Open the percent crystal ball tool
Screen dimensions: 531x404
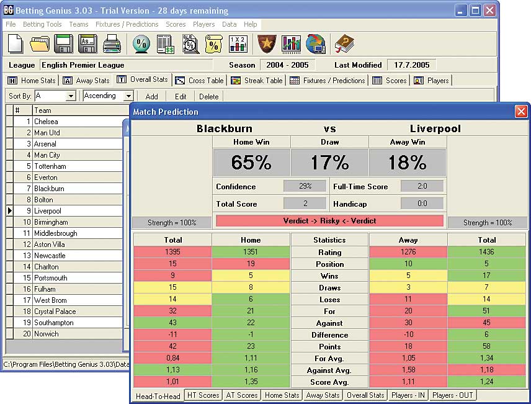point(141,44)
